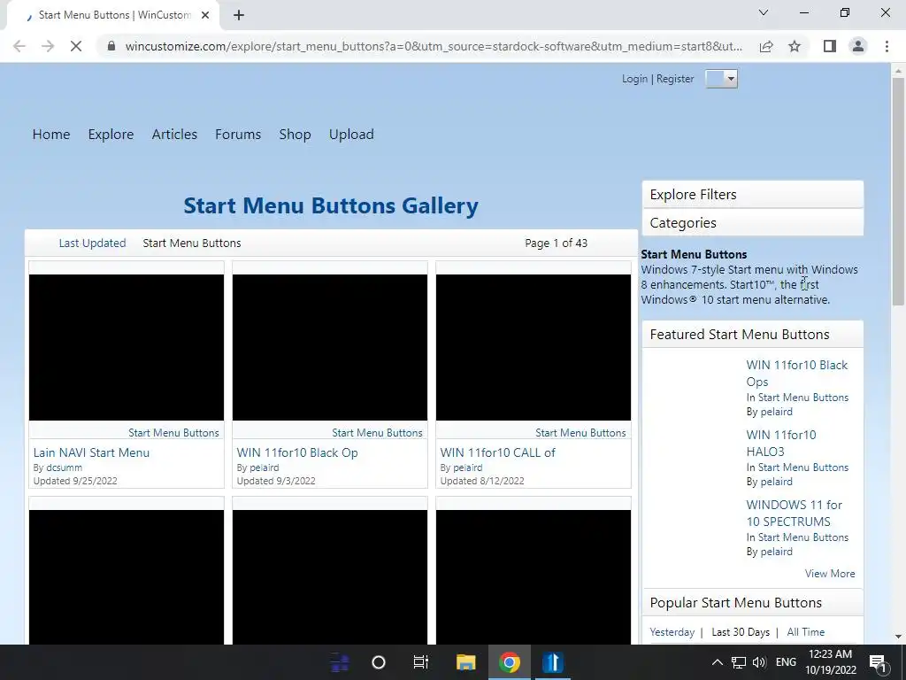Open the Articles menu item

click(x=174, y=135)
